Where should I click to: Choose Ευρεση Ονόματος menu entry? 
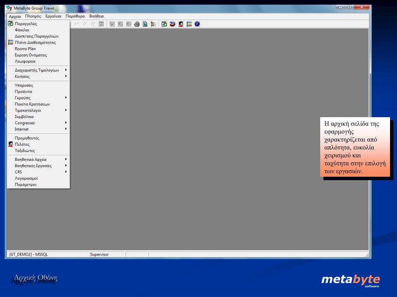point(38,55)
